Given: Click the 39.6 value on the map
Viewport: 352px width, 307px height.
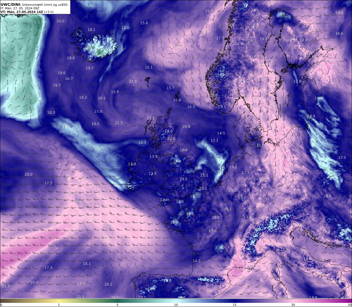Looking at the screenshot, I should [16, 257].
